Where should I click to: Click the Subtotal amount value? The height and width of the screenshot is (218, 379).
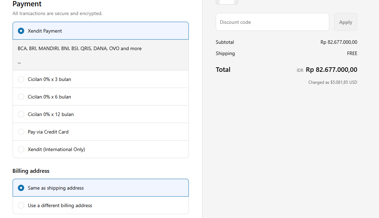339,42
